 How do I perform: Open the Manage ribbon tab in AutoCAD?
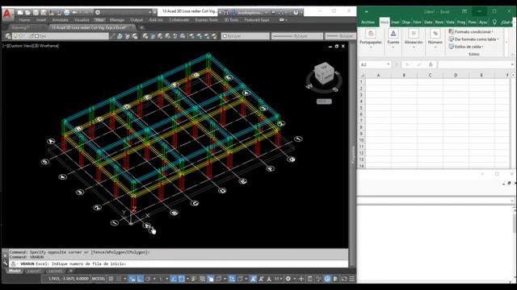click(x=117, y=20)
